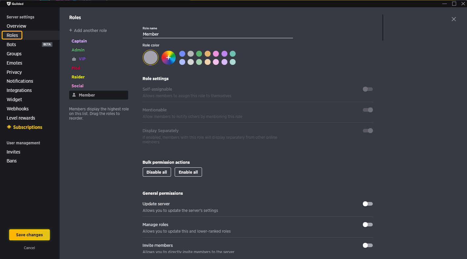This screenshot has height=259, width=467.
Task: Open the Widget settings page
Action: [x=15, y=100]
